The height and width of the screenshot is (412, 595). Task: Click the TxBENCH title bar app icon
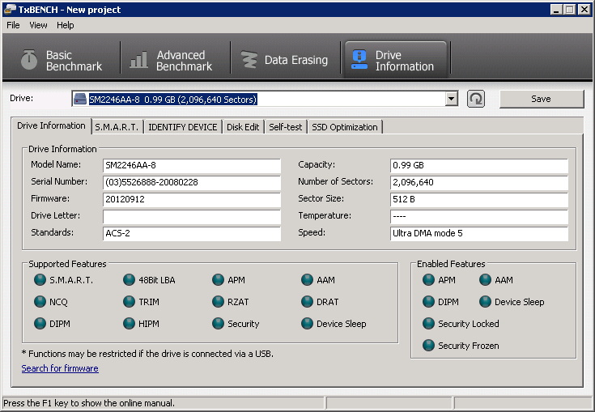(9, 9)
